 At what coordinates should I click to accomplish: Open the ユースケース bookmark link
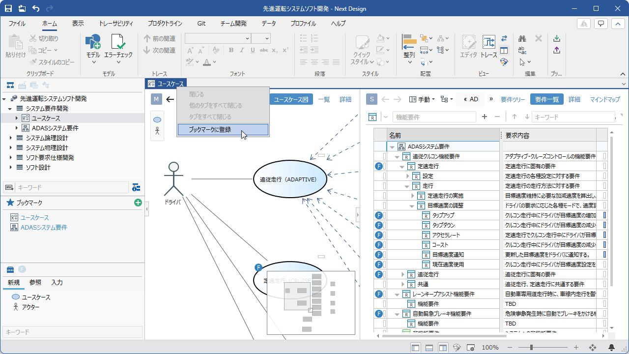click(x=34, y=217)
